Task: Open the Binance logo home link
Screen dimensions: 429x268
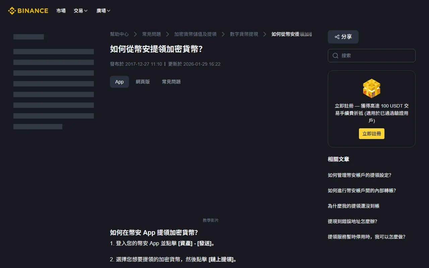Action: pyautogui.click(x=28, y=11)
